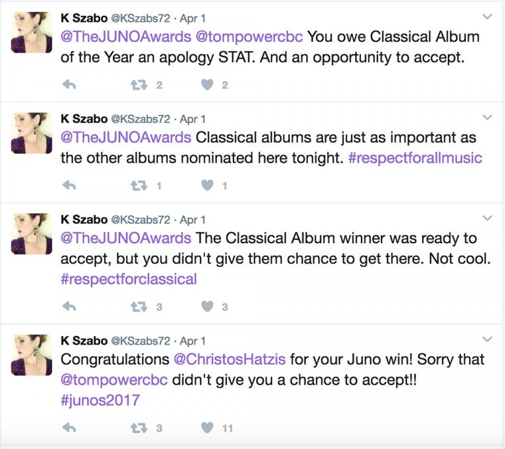The height and width of the screenshot is (449, 505).
Task: Reply to the Classical Album apology tweet
Action: 68,85
